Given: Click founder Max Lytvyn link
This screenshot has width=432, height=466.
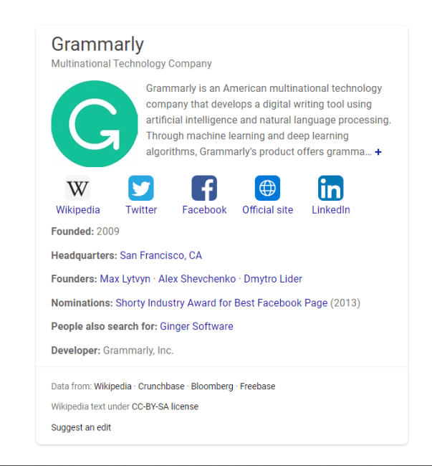Looking at the screenshot, I should pos(125,279).
